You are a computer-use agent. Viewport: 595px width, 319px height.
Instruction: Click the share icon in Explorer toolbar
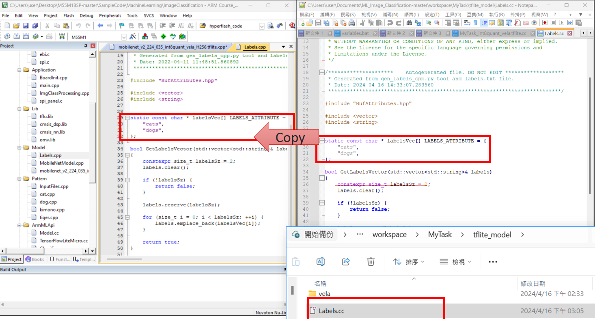(346, 262)
